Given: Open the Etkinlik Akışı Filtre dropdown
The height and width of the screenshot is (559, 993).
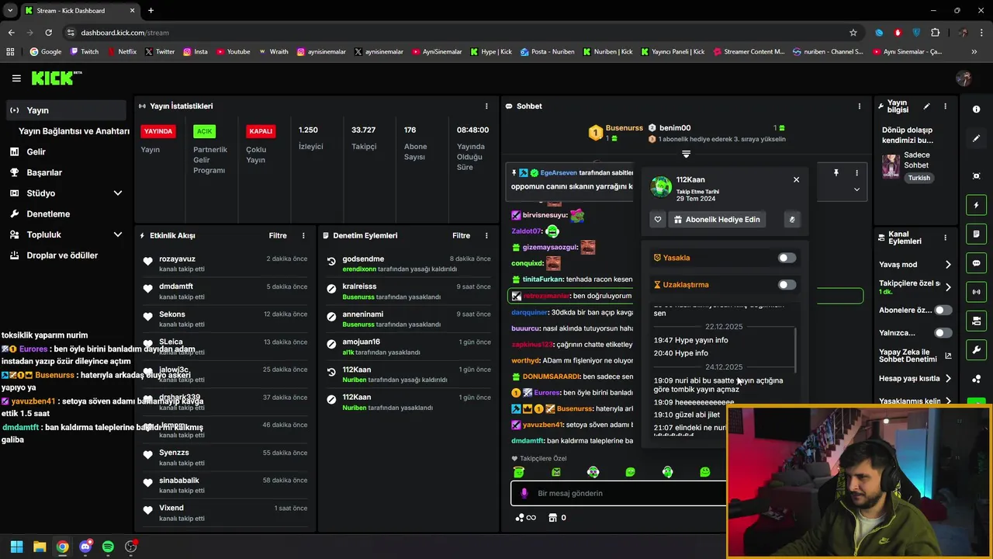Looking at the screenshot, I should [x=278, y=235].
